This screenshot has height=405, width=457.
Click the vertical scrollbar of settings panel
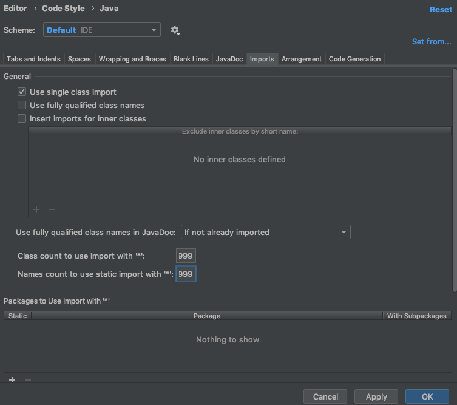pos(455,180)
